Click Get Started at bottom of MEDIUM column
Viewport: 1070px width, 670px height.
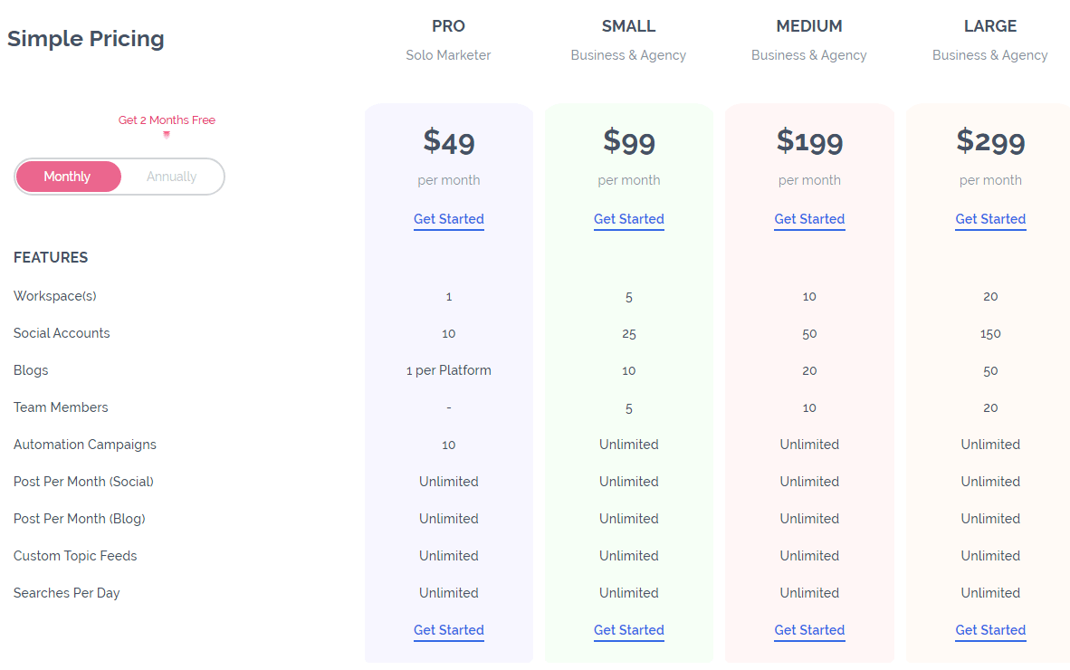click(x=809, y=630)
